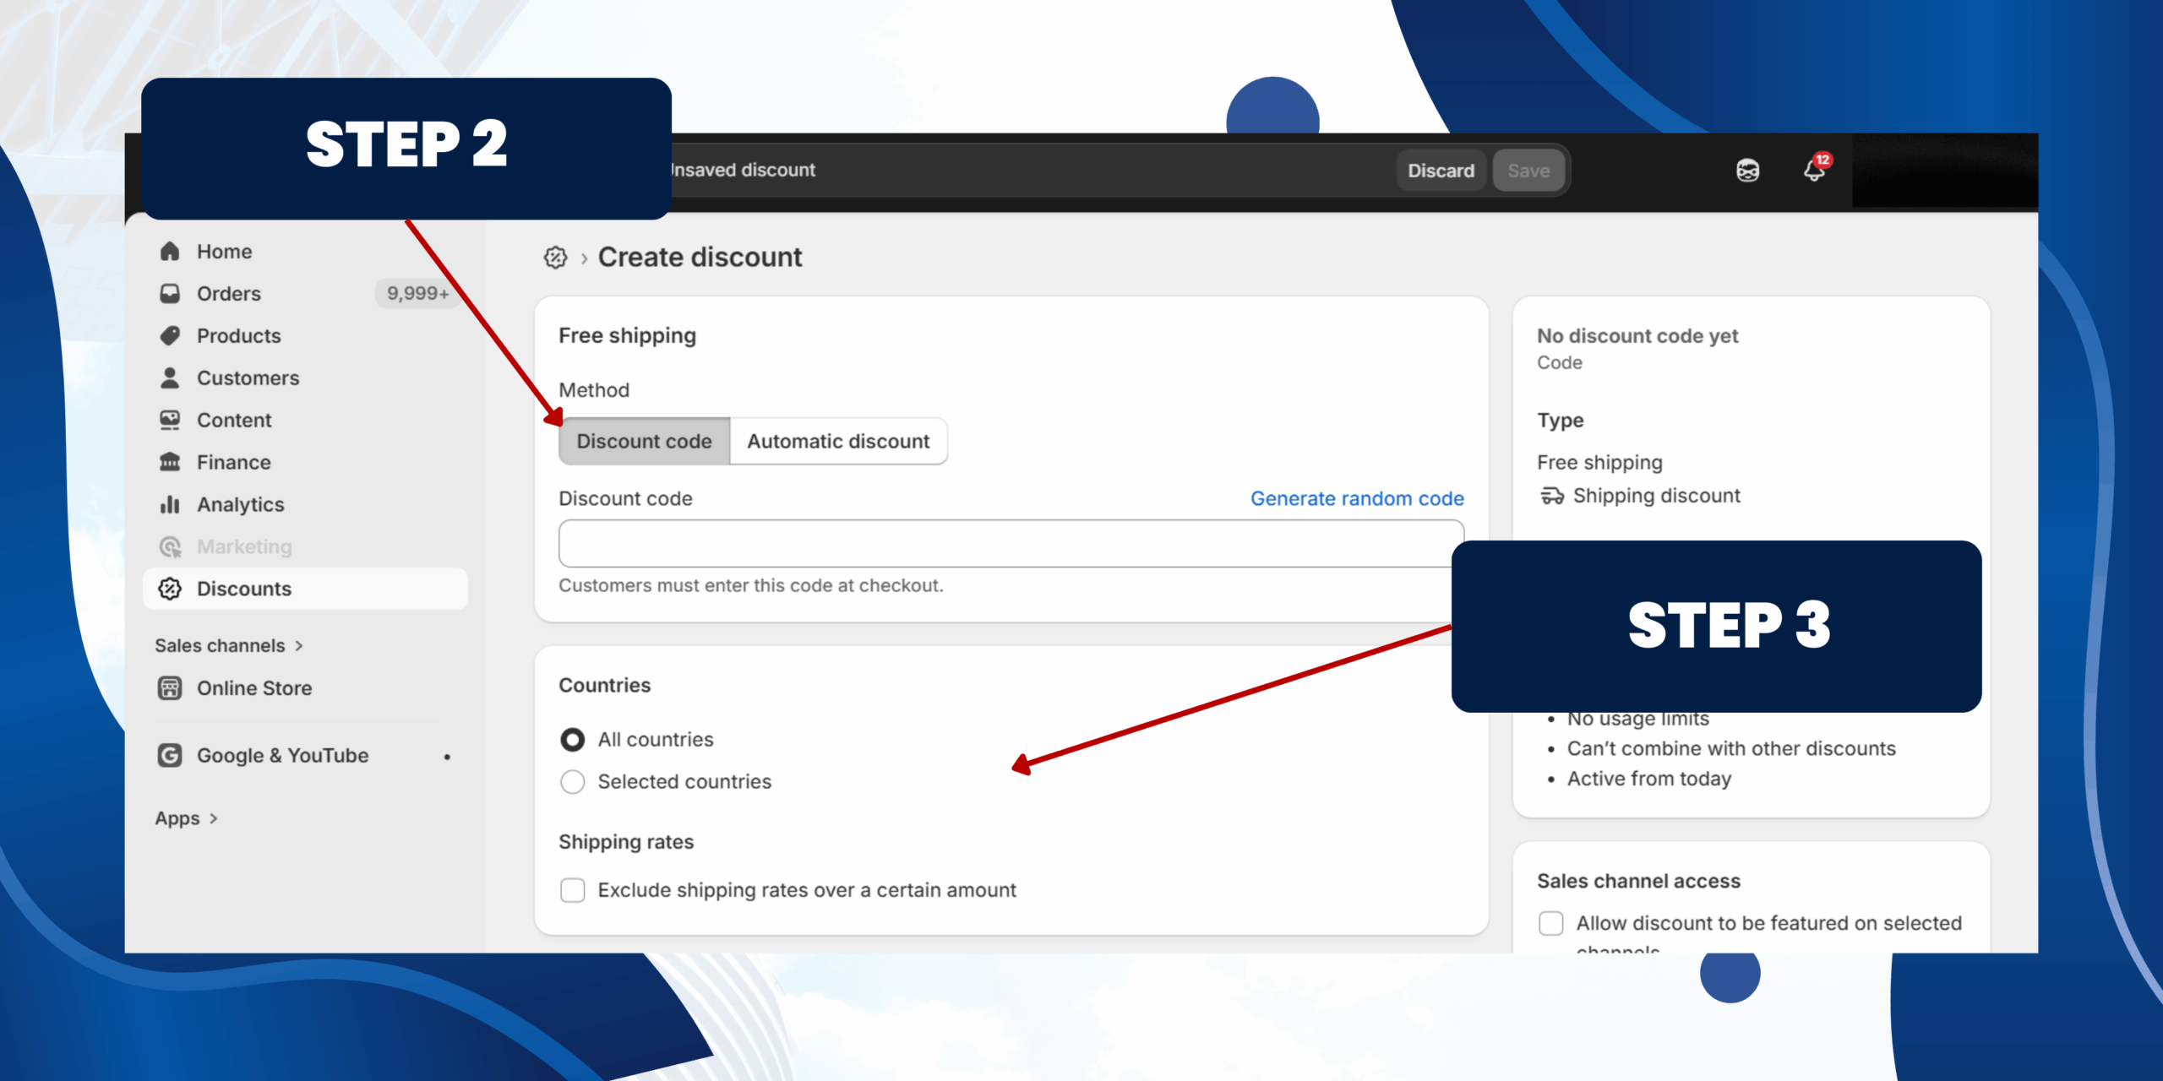Check Allow discount featured on selected channels
The height and width of the screenshot is (1081, 2163).
click(x=1550, y=923)
